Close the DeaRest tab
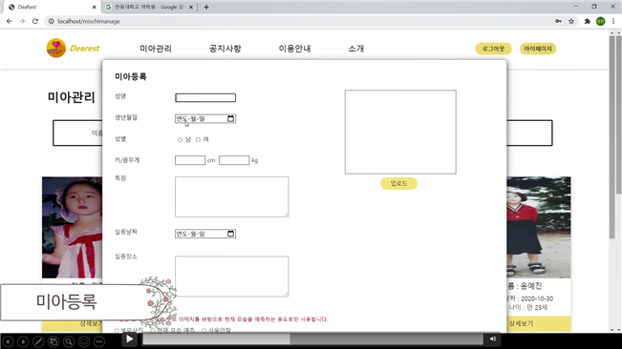The height and width of the screenshot is (349, 622). point(94,7)
